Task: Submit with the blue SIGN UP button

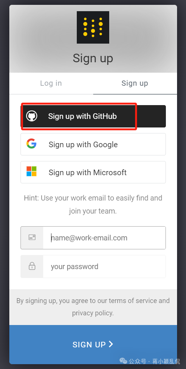Action: tap(93, 344)
